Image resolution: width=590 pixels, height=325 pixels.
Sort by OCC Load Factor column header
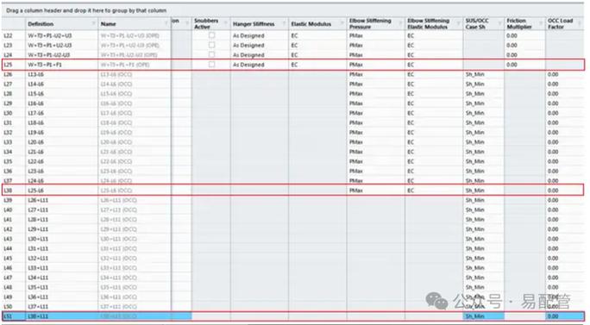pos(561,23)
